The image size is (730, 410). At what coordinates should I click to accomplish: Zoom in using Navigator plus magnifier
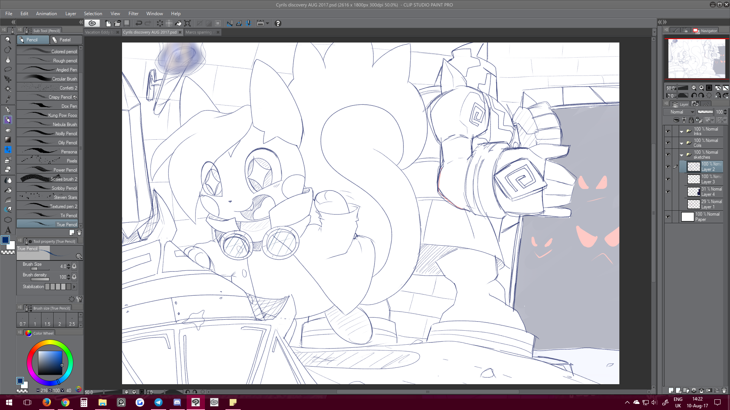coord(701,88)
